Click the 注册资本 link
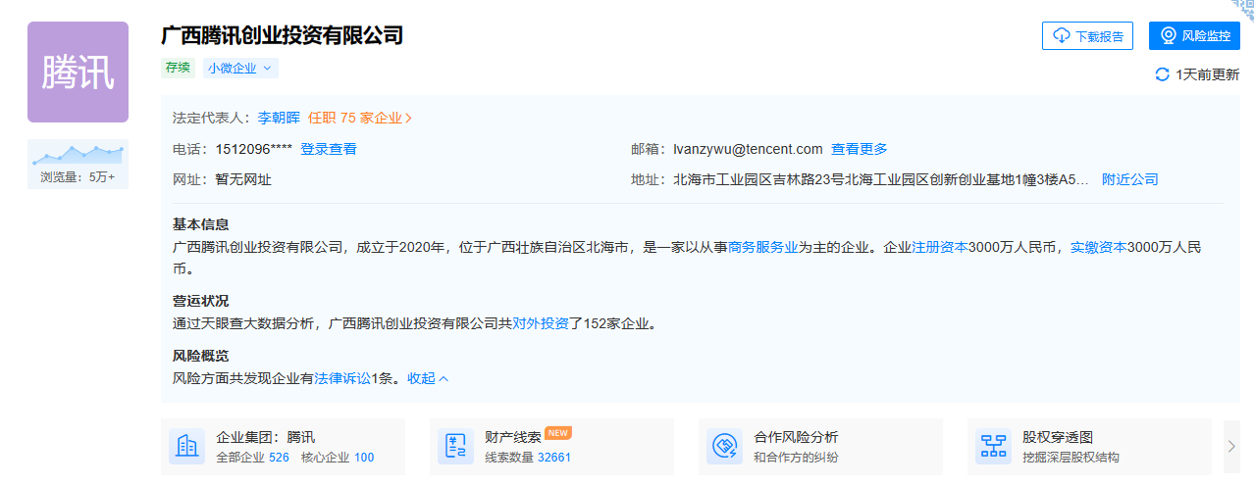The image size is (1254, 486). click(940, 248)
